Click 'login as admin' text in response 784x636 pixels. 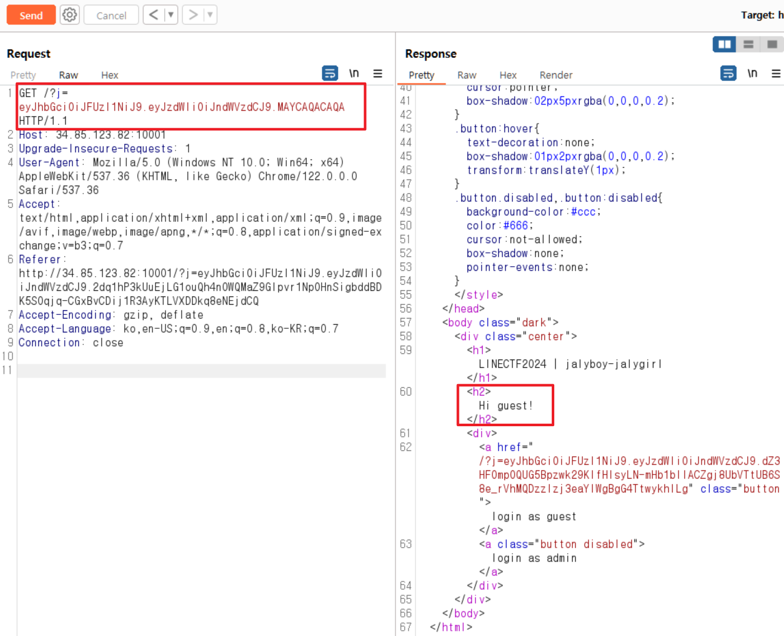coord(534,558)
